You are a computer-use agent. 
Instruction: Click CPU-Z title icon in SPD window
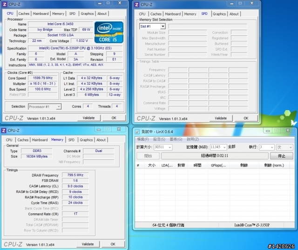[x=136, y=4]
